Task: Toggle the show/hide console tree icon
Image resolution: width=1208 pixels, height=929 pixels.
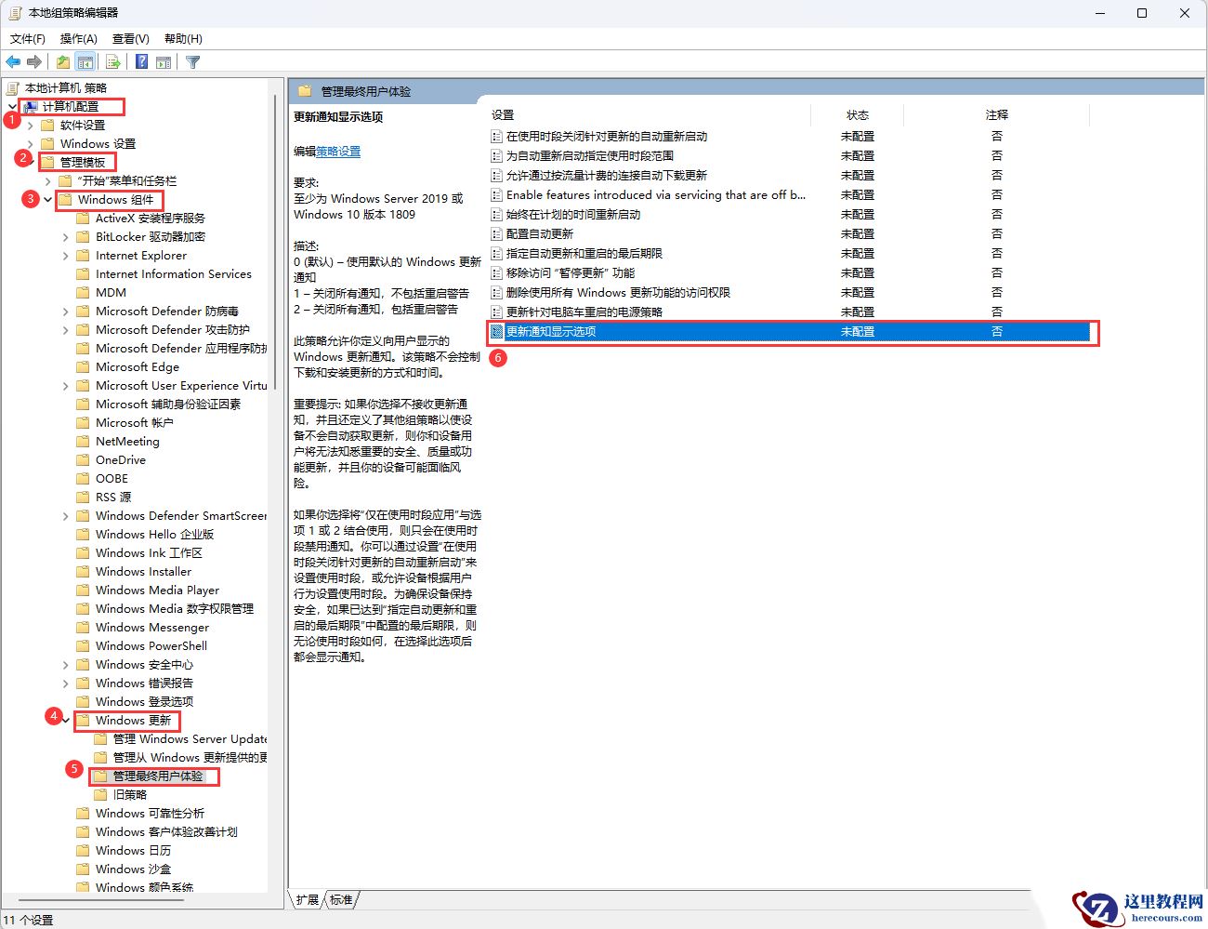Action: point(85,61)
